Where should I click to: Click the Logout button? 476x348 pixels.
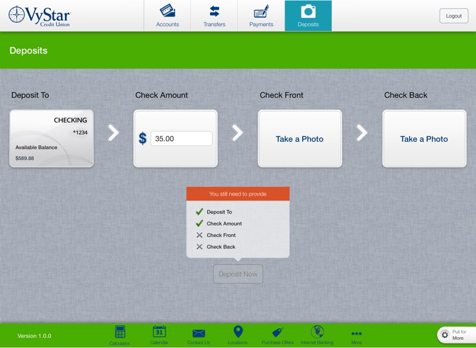(454, 16)
